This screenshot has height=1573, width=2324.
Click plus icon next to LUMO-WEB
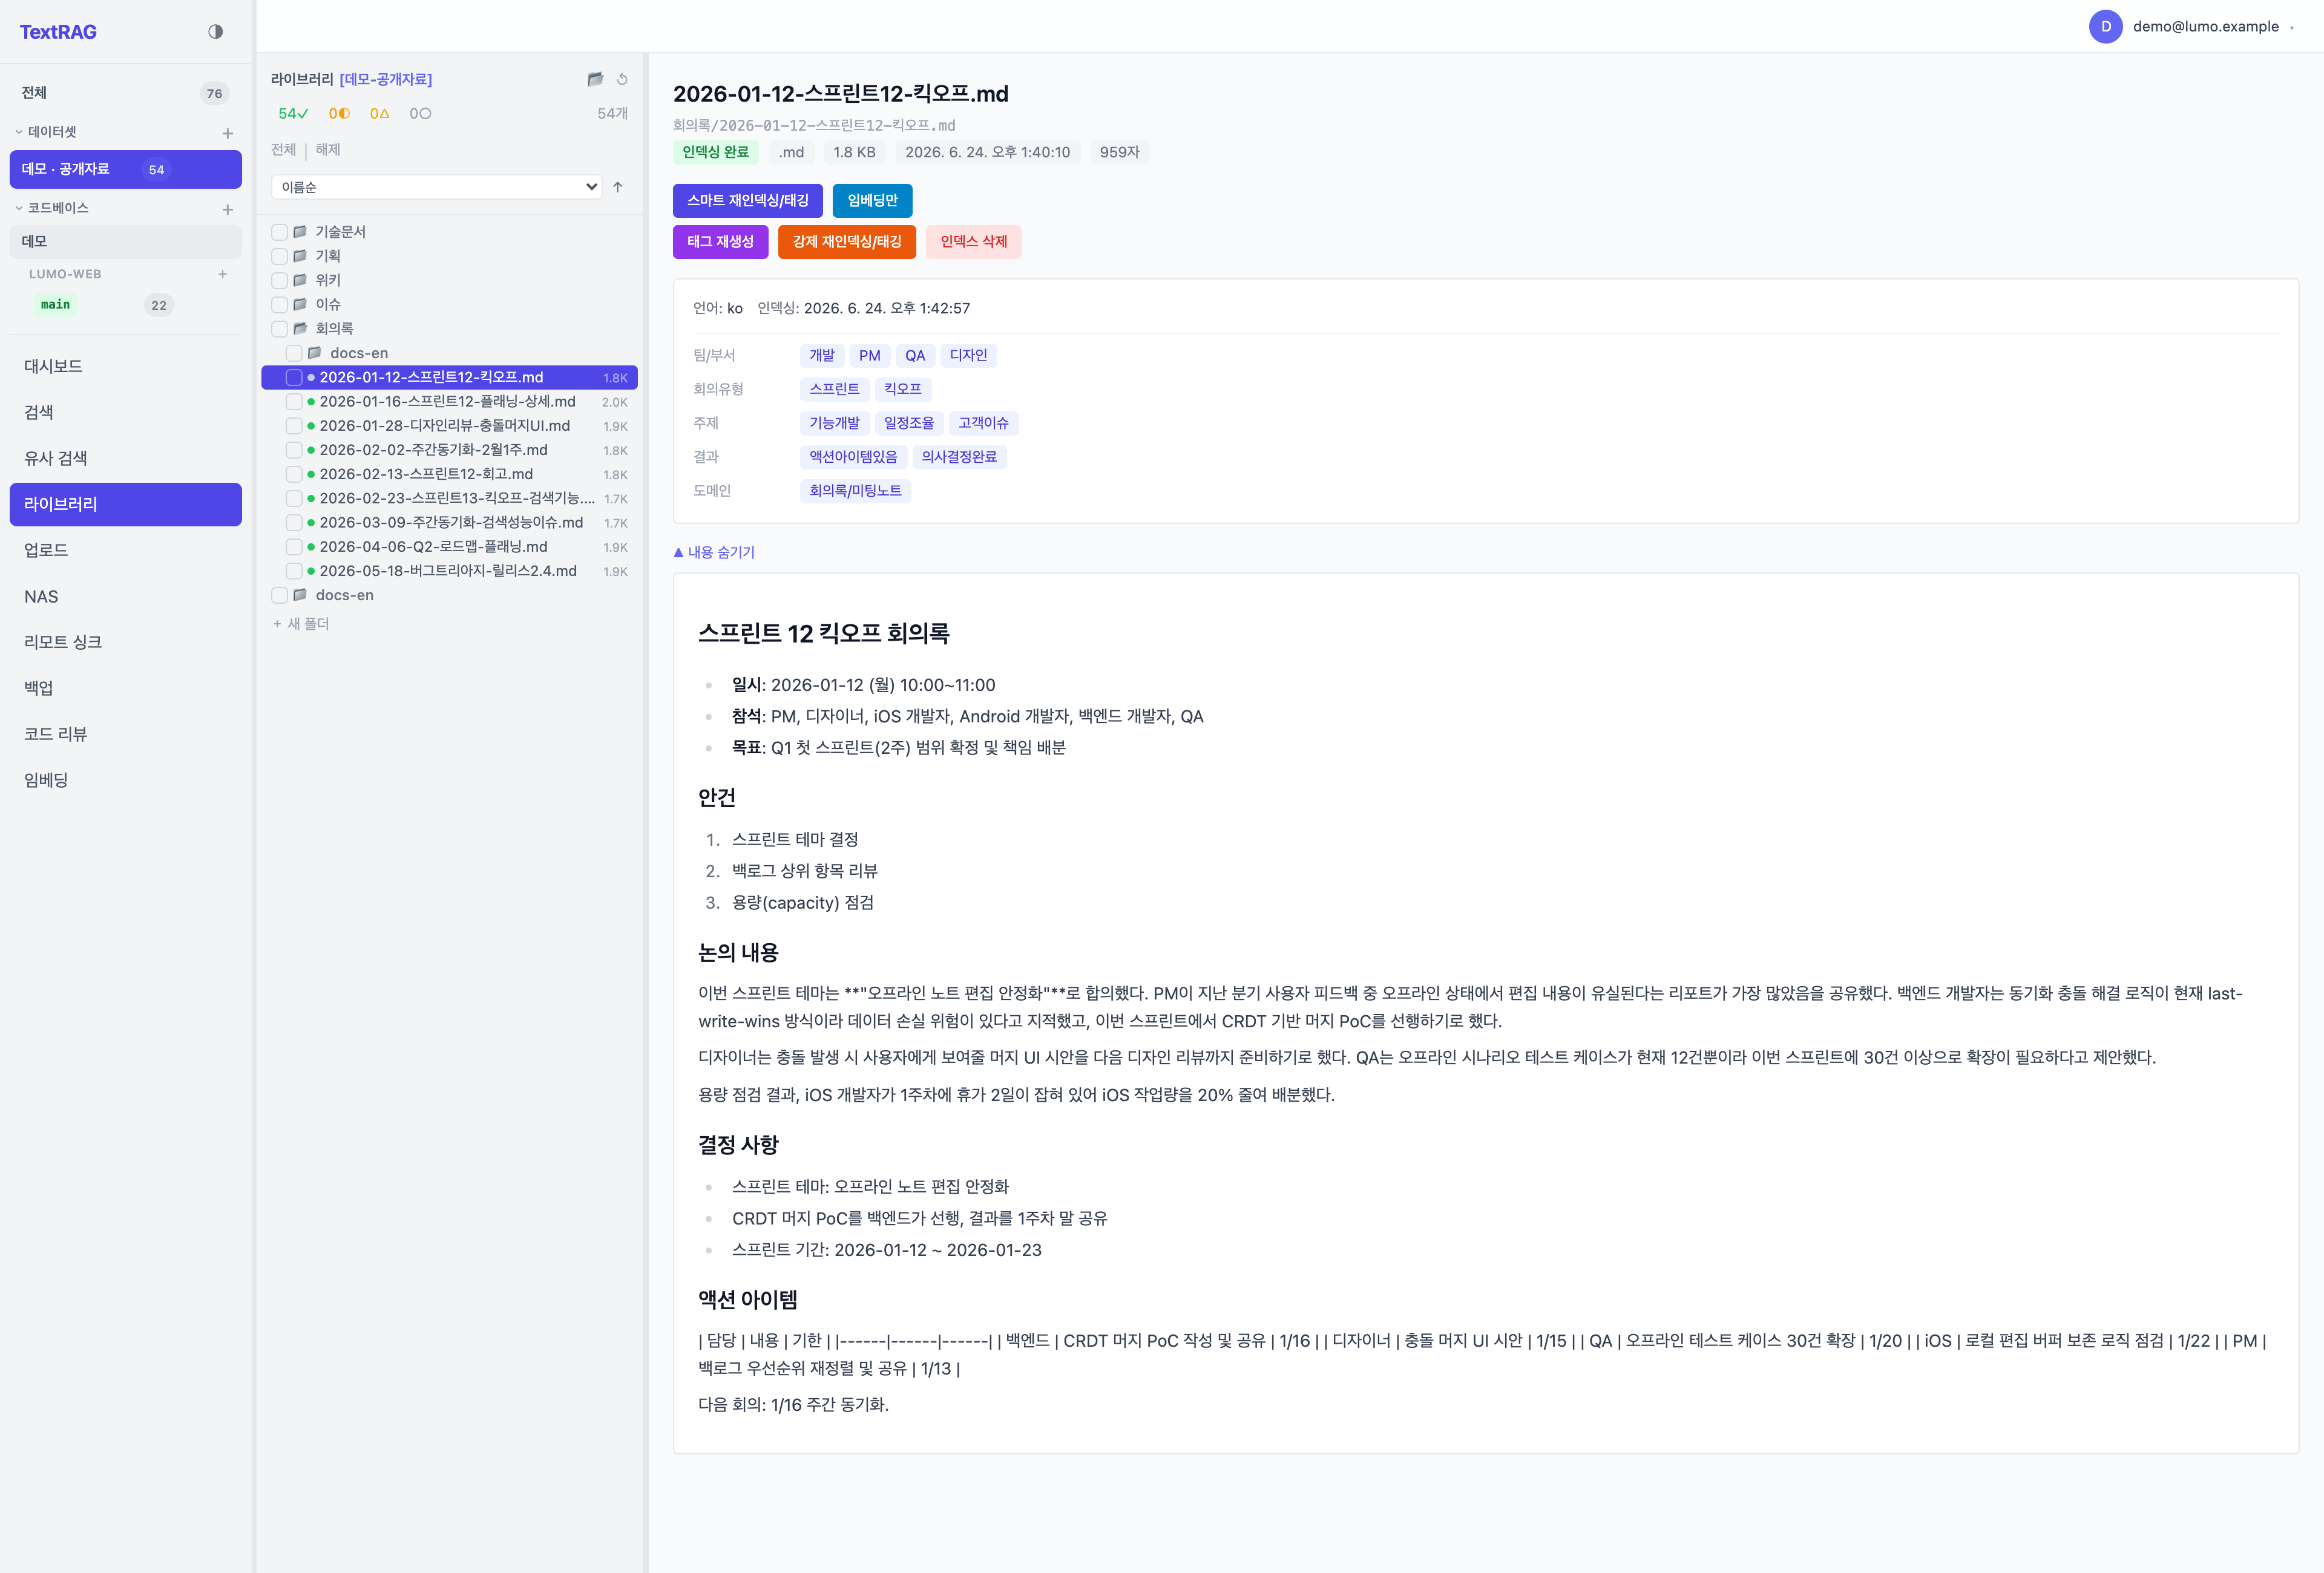click(222, 274)
